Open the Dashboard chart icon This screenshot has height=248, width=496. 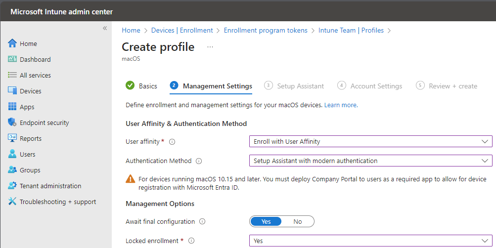pyautogui.click(x=12, y=59)
